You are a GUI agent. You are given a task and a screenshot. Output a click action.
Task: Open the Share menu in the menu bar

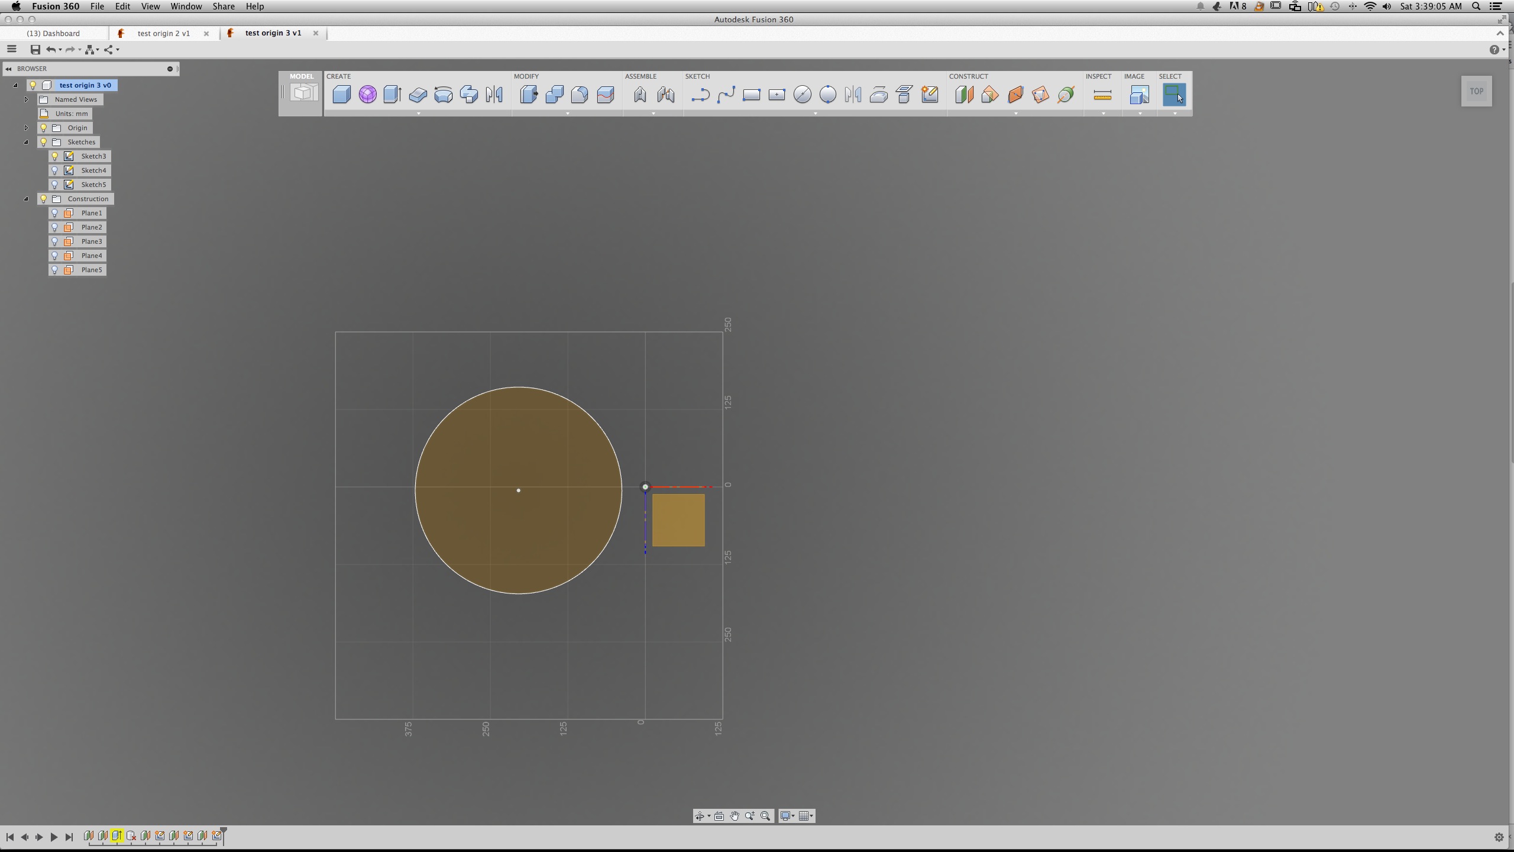(224, 7)
